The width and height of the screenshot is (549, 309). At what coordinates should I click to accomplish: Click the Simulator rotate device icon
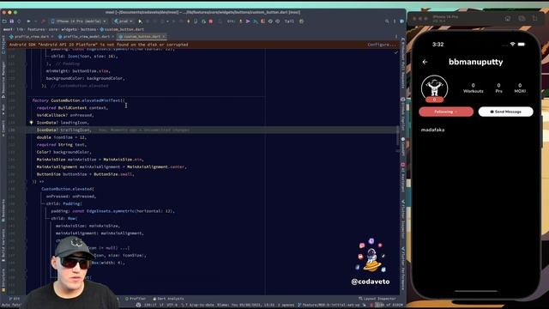click(x=534, y=18)
